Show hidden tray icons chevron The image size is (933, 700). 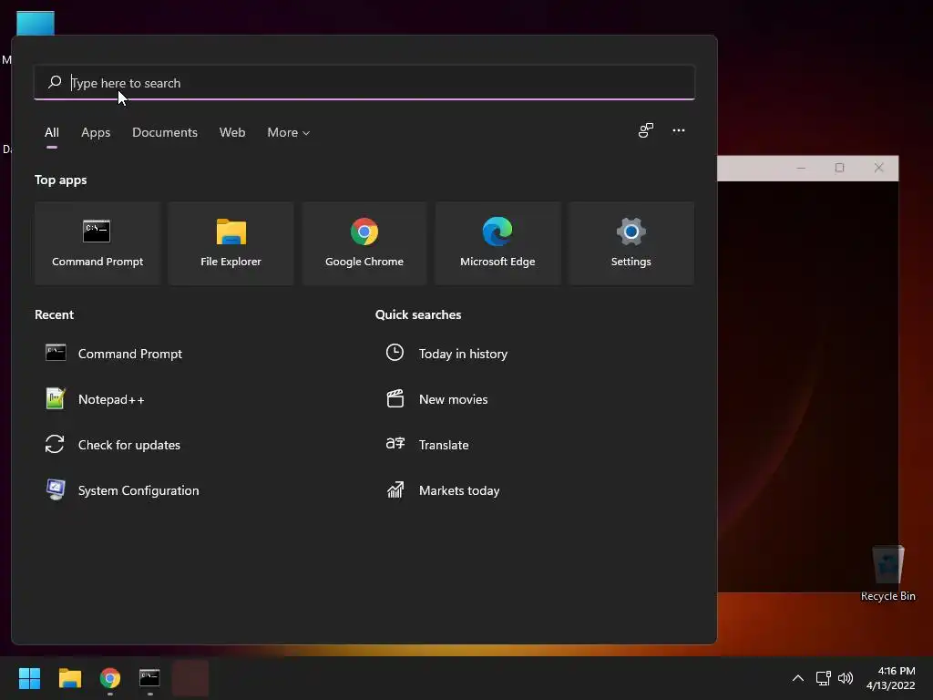(798, 678)
